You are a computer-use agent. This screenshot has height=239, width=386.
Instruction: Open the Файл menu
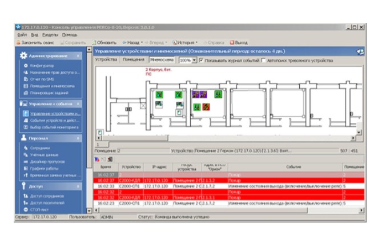(22, 35)
